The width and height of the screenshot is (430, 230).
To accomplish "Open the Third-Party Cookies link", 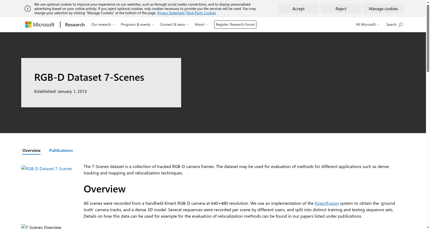I will (201, 13).
